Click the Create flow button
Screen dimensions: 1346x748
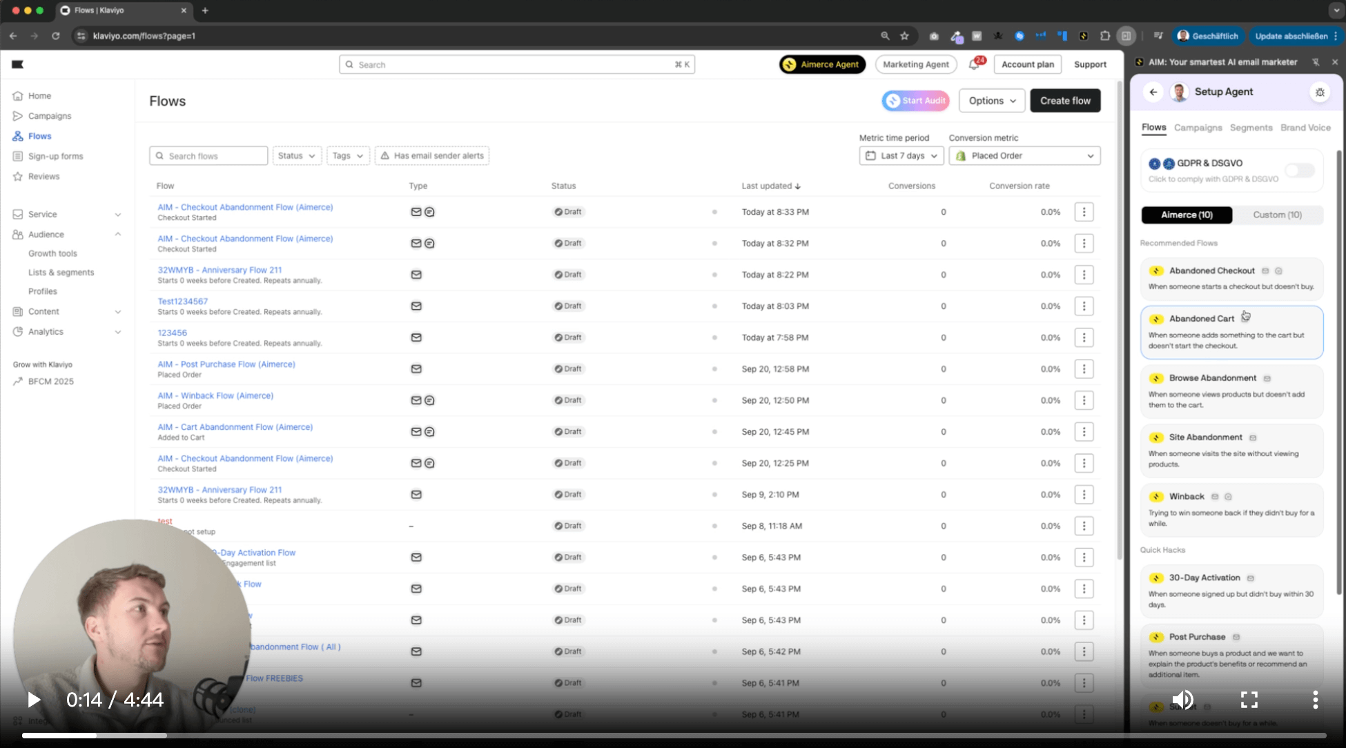[x=1065, y=101]
